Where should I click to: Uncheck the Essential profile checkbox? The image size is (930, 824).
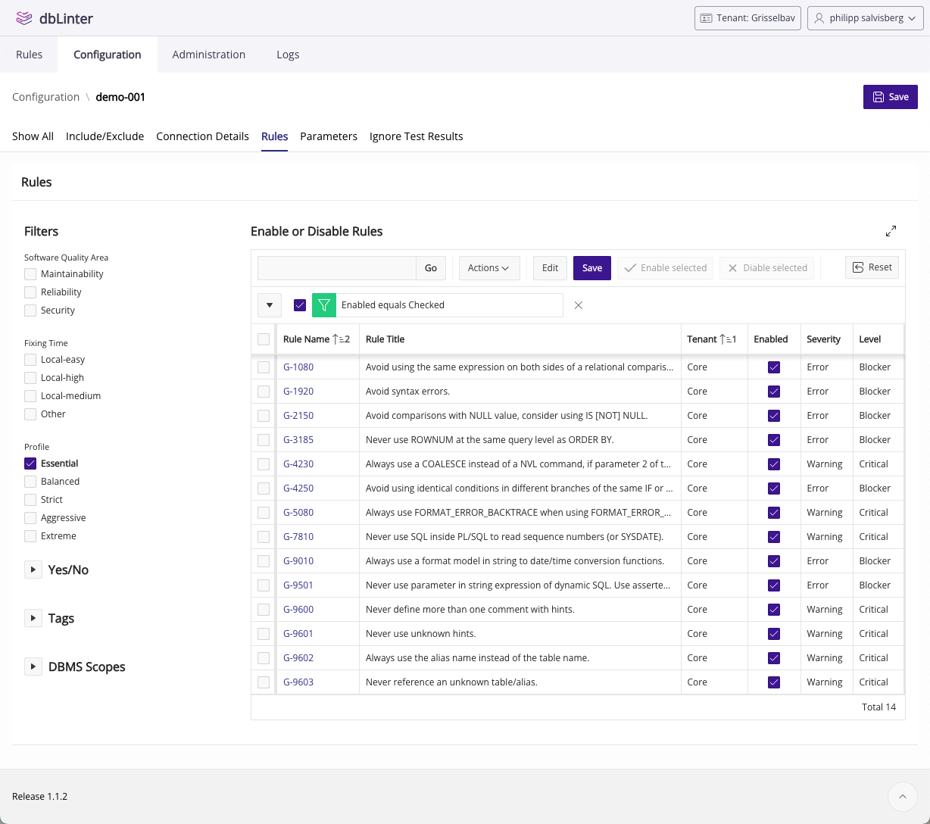(x=30, y=463)
